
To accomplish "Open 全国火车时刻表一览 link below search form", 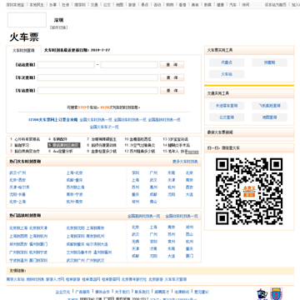I will 96,120.
